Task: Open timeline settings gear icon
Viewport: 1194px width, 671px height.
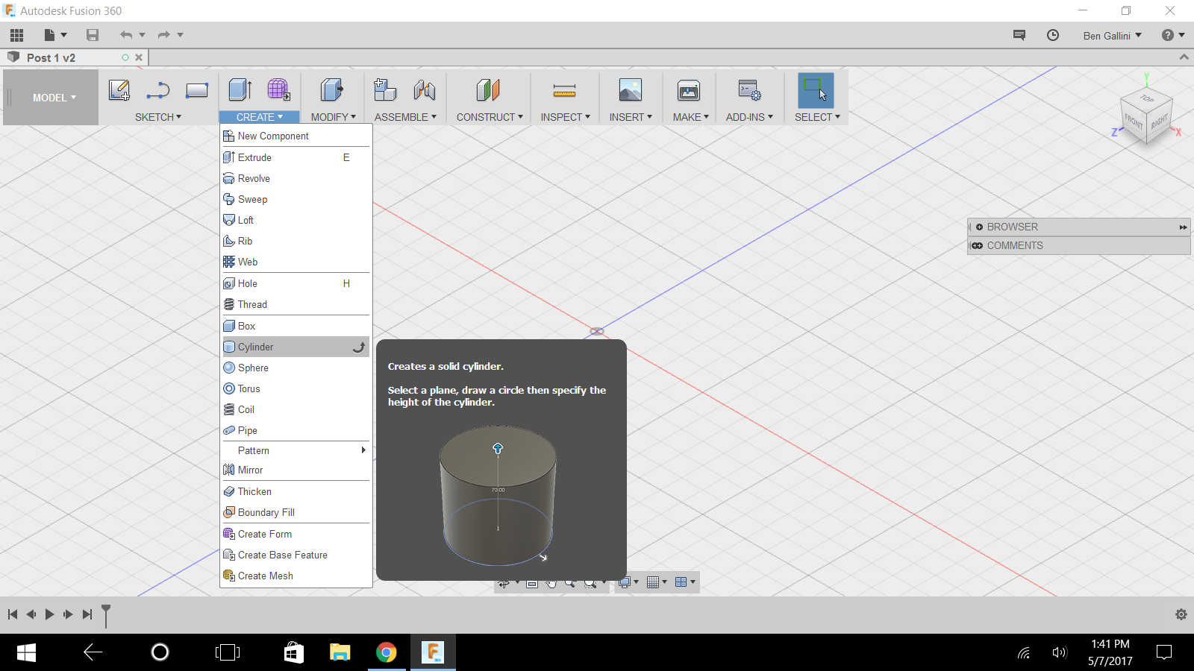Action: point(1181,614)
